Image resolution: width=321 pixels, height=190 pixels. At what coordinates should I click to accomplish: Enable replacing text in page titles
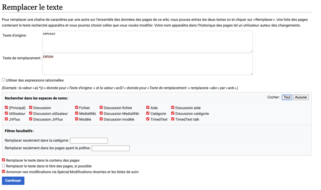point(3,166)
